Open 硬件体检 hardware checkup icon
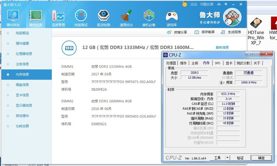The height and width of the screenshot is (166, 277). pos(13,18)
